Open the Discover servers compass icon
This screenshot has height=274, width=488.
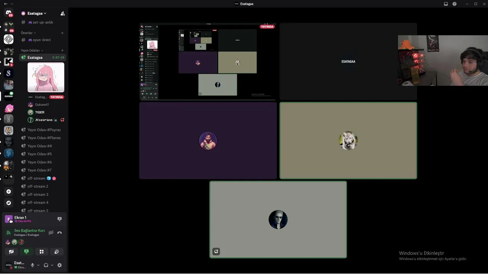[8, 203]
